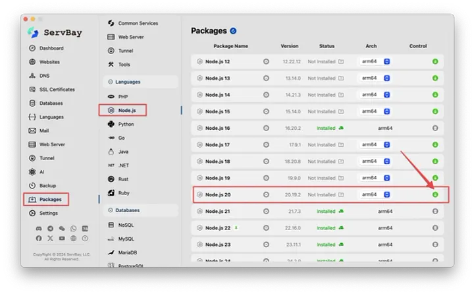474x294 pixels.
Task: Click the YouTube social icon in the sidebar
Action: [62, 238]
